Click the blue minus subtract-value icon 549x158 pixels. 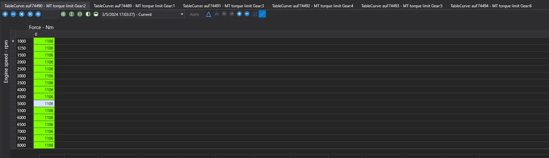(x=13, y=14)
